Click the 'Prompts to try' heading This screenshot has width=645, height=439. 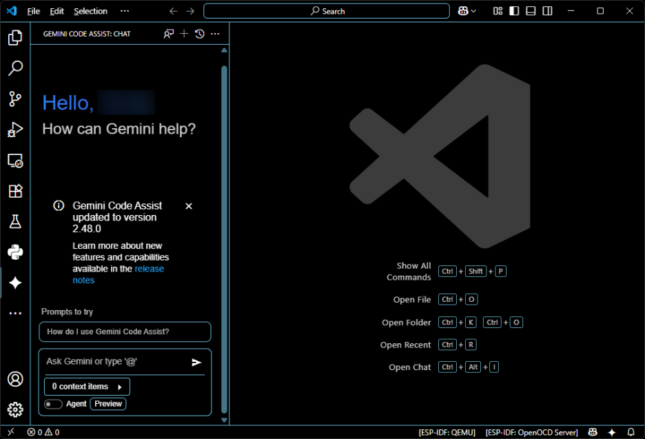[67, 312]
